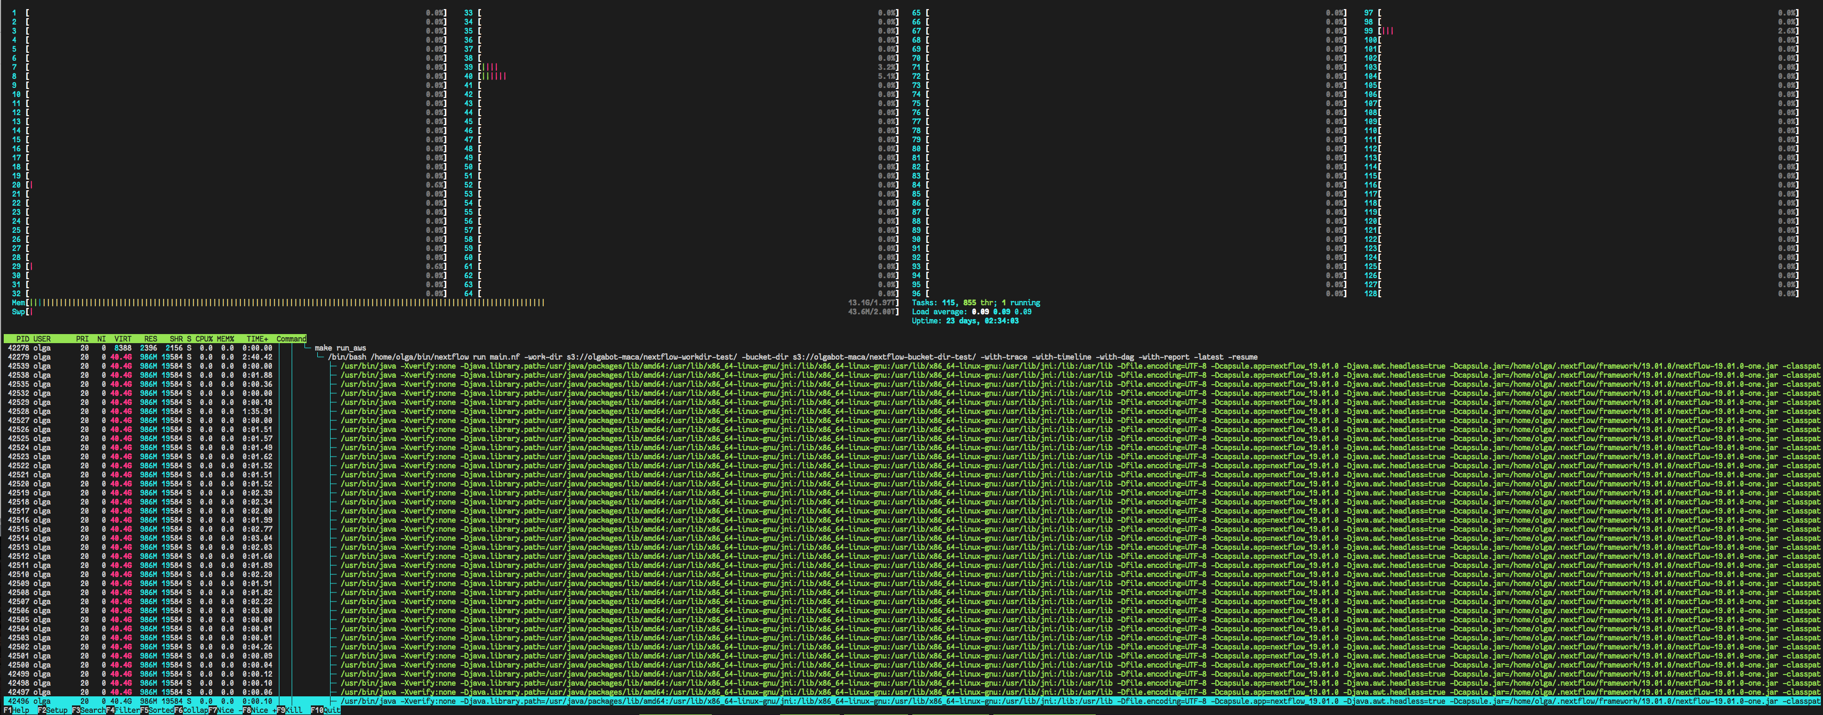1823x715 pixels.
Task: Click the Tasks count text
Action: (x=976, y=303)
